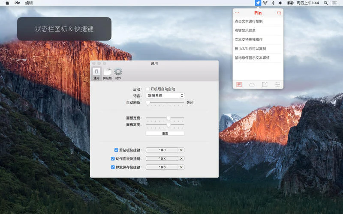The width and height of the screenshot is (343, 214).
Task: Click the 面板宽度 slider handle
Action: [168, 118]
